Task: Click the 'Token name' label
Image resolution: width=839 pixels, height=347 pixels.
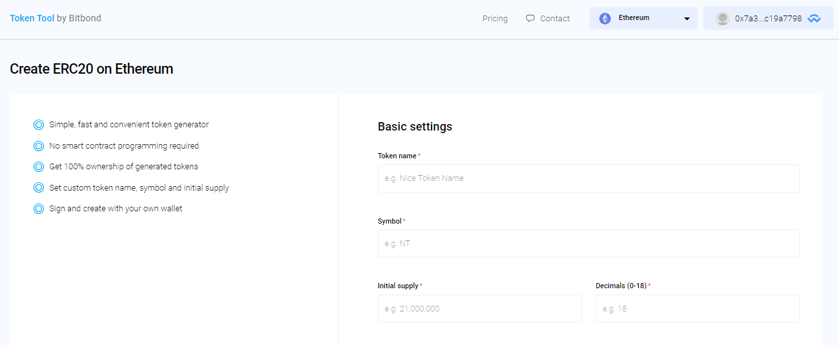Action: 397,156
